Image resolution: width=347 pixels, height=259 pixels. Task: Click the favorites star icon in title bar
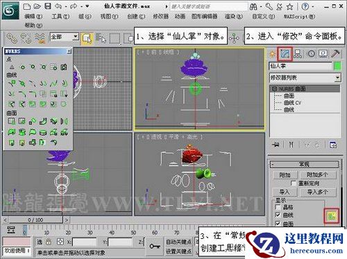(289, 7)
